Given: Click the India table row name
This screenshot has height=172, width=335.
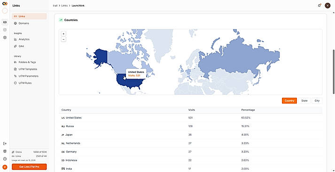Looking at the screenshot, I should (x=69, y=169).
